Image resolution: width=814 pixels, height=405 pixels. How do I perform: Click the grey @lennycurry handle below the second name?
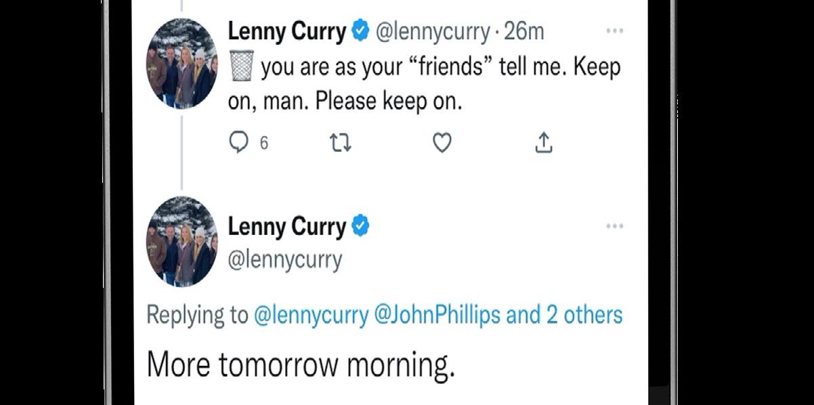(285, 259)
